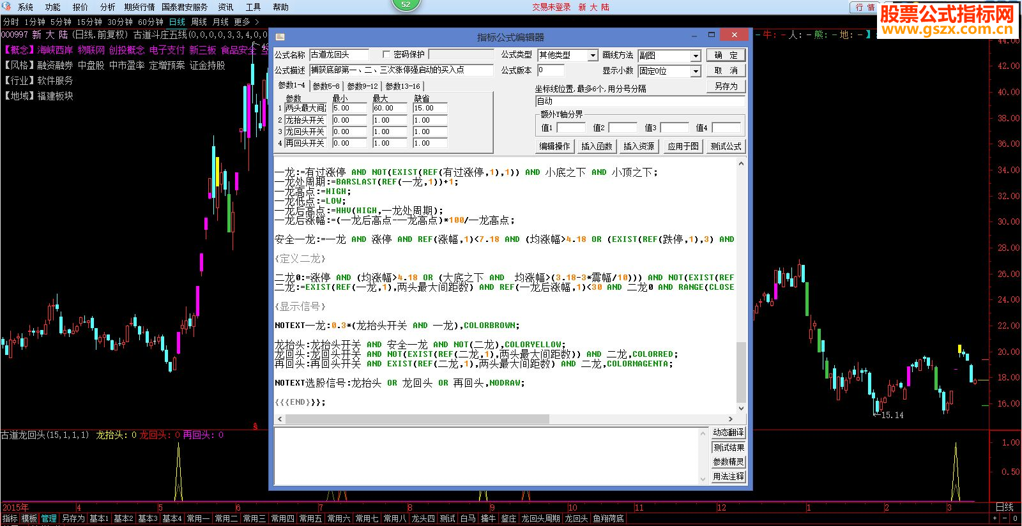The height and width of the screenshot is (526, 1022).
Task: Click the 管理 tab at bottom bar
Action: 49,518
